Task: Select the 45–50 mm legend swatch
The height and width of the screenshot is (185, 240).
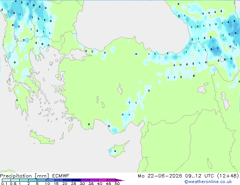Action: point(111,180)
